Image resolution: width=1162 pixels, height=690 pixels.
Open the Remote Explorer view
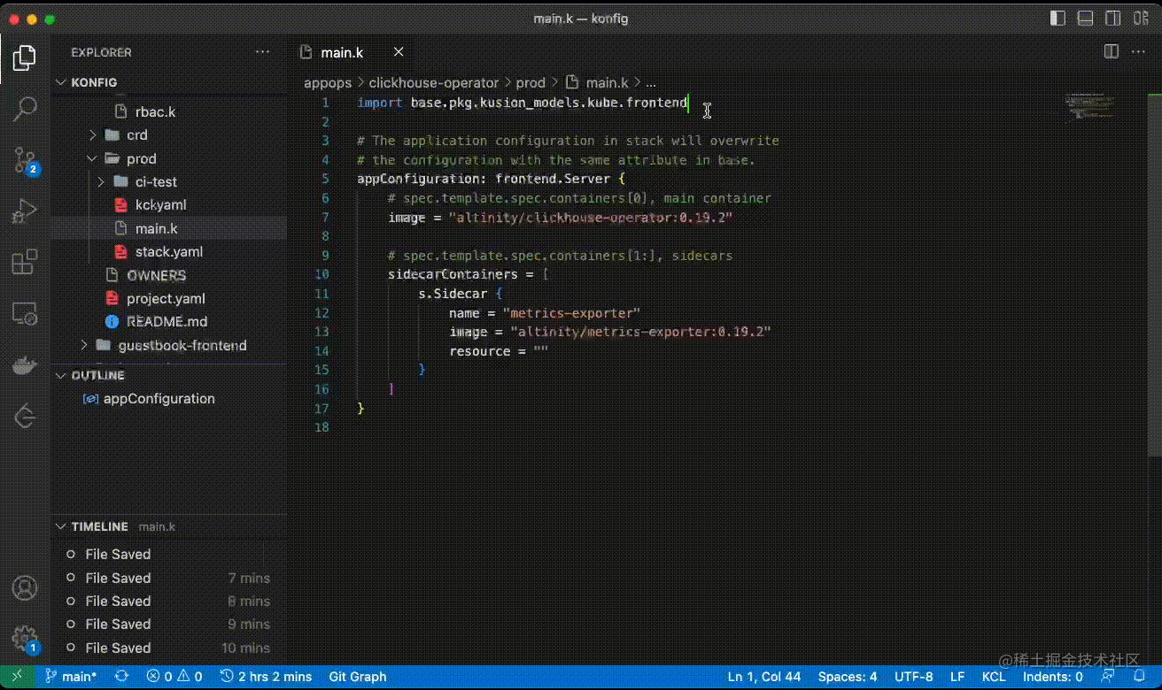click(25, 313)
